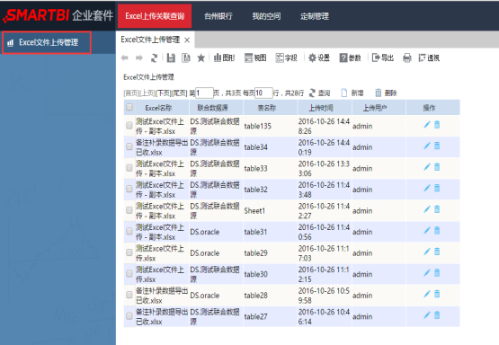Screen dimensions: 499x345
Task: Click delete trash icon for table135 row
Action: coord(437,125)
